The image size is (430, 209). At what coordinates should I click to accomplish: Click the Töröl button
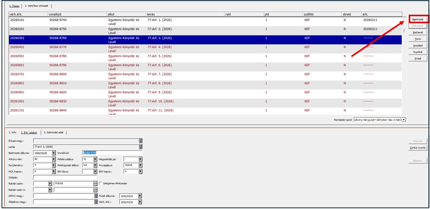pos(418,39)
